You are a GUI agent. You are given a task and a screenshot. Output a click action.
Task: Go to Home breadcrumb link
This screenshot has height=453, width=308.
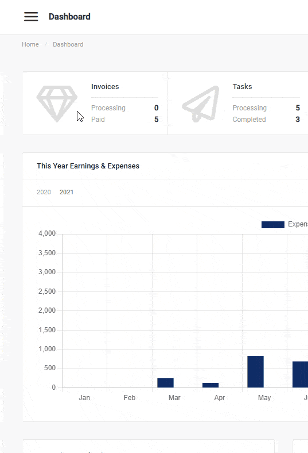[x=30, y=44]
